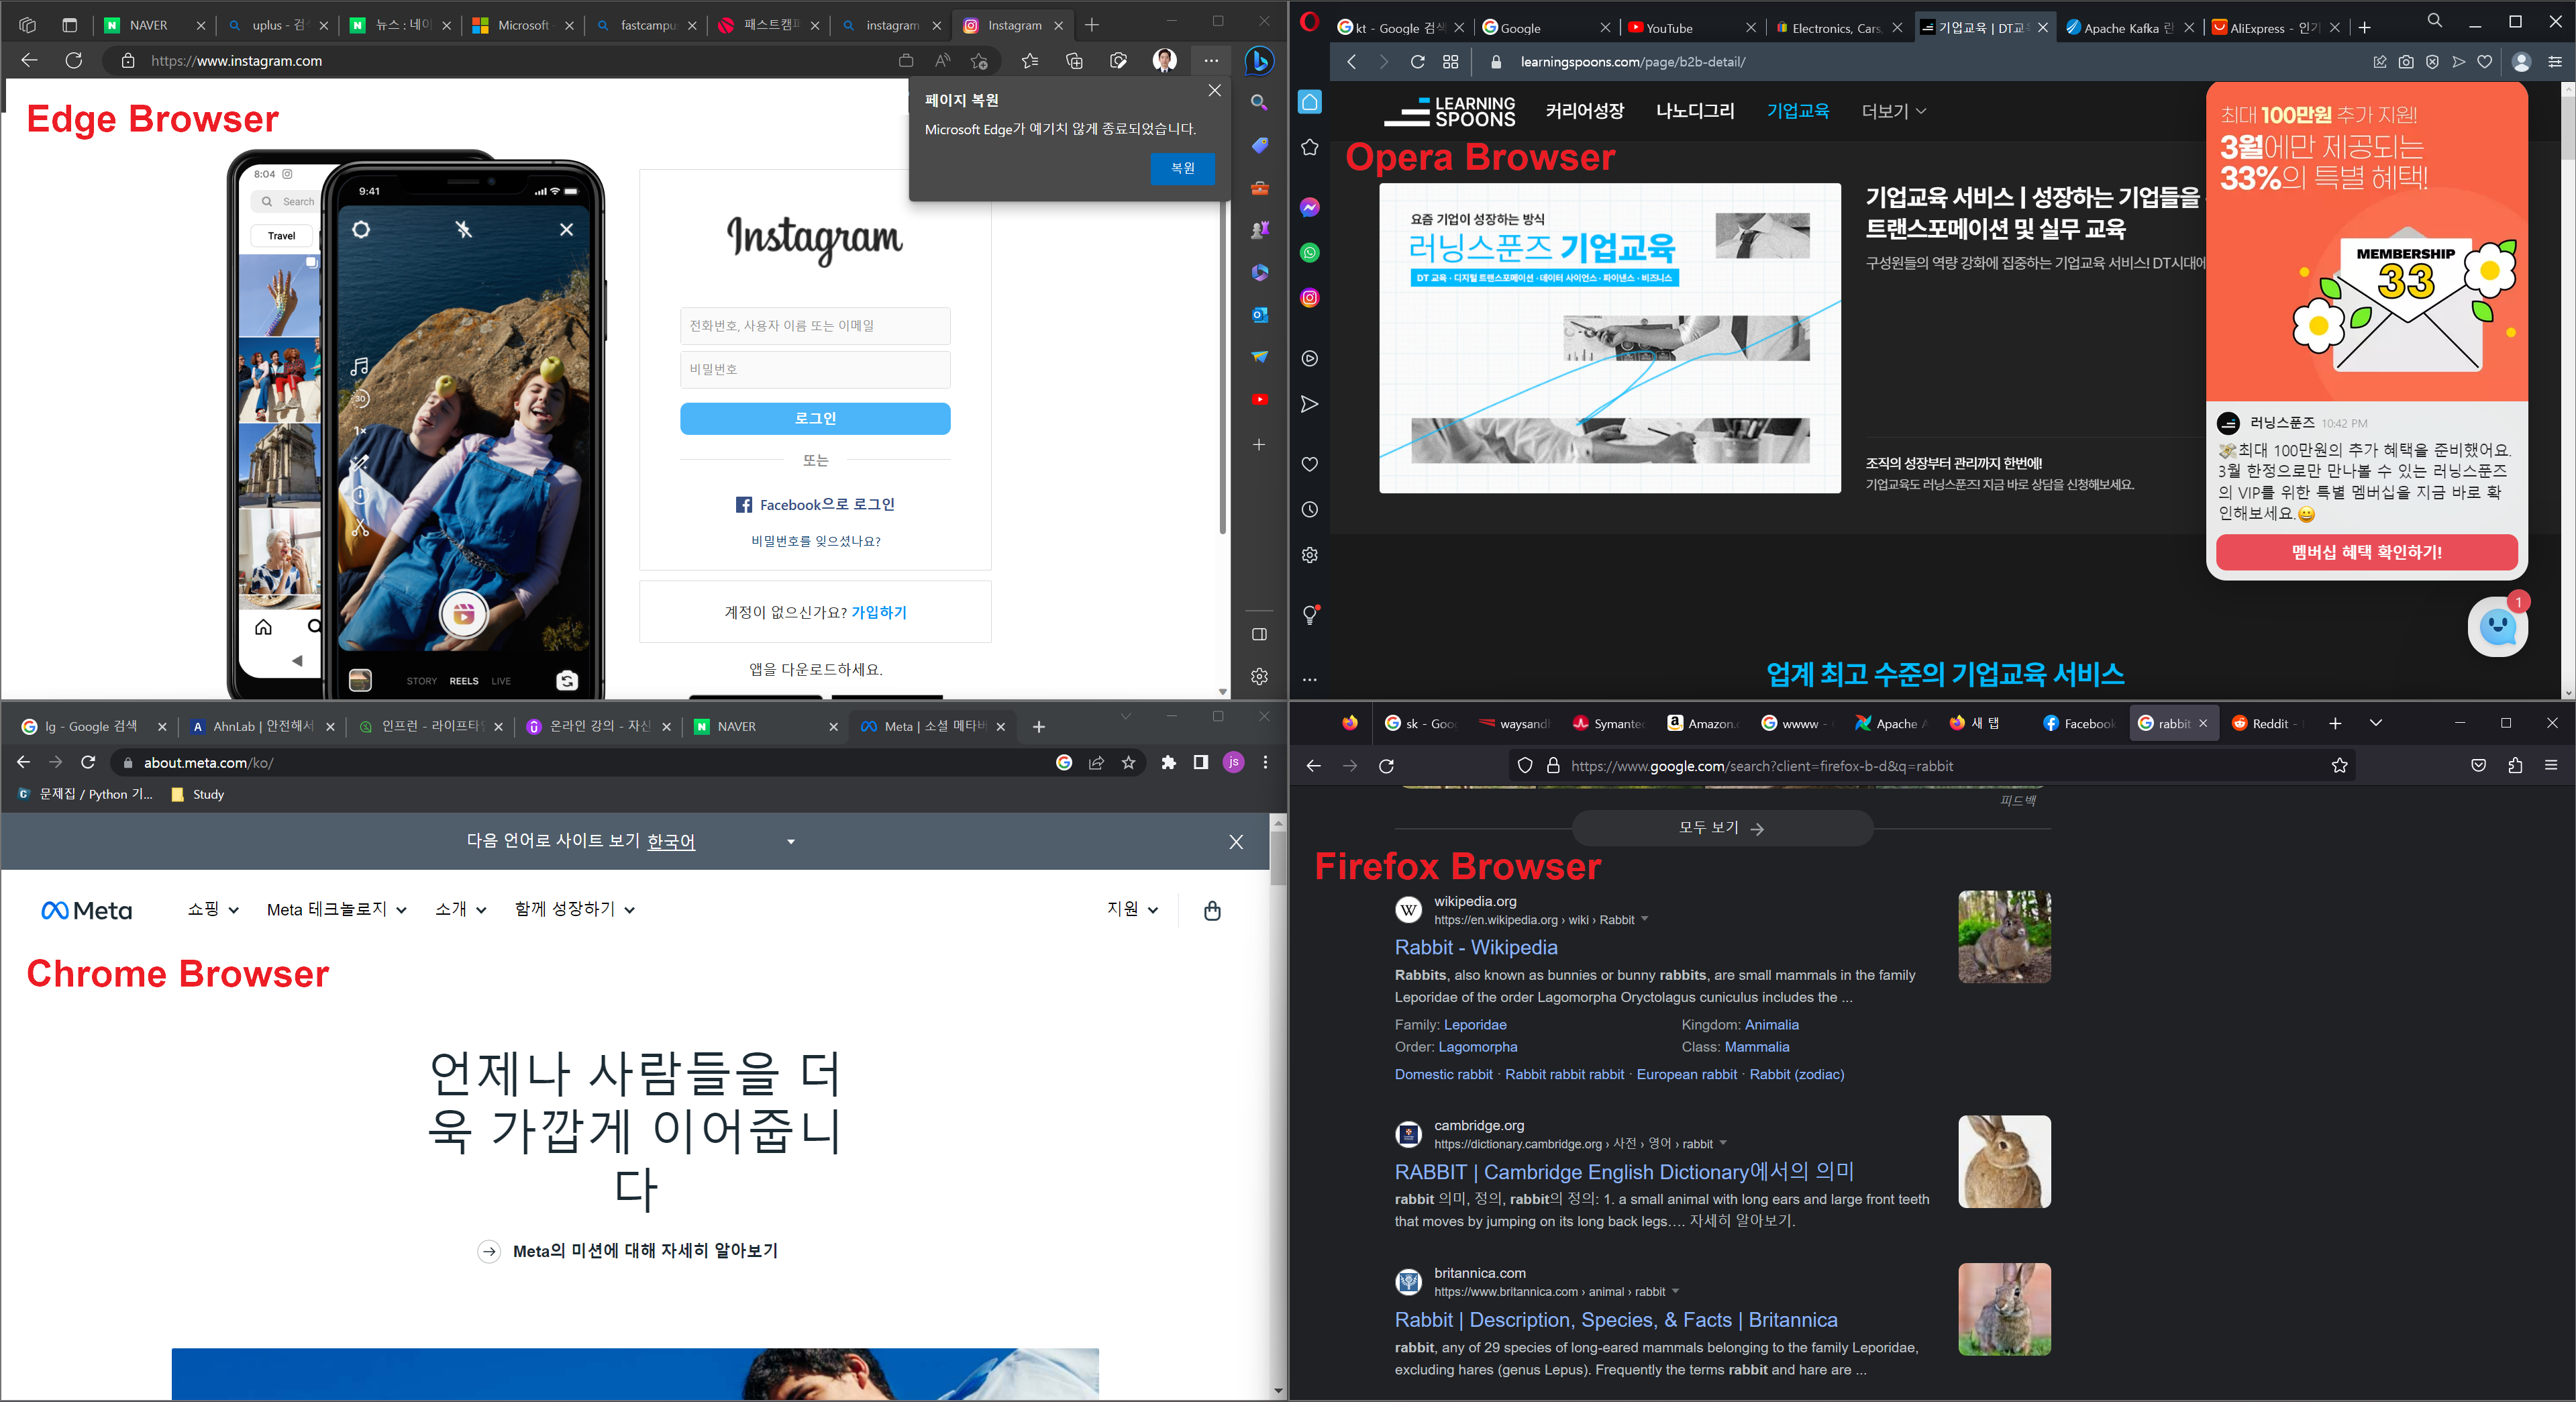The height and width of the screenshot is (1402, 2576).
Task: Open Firefox Pocket save icon
Action: coord(2478,765)
